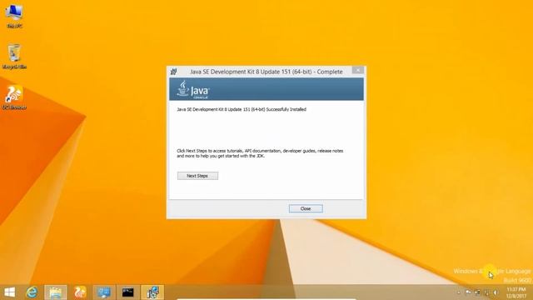Open the Windows Start button
This screenshot has width=533, height=300.
click(9, 292)
